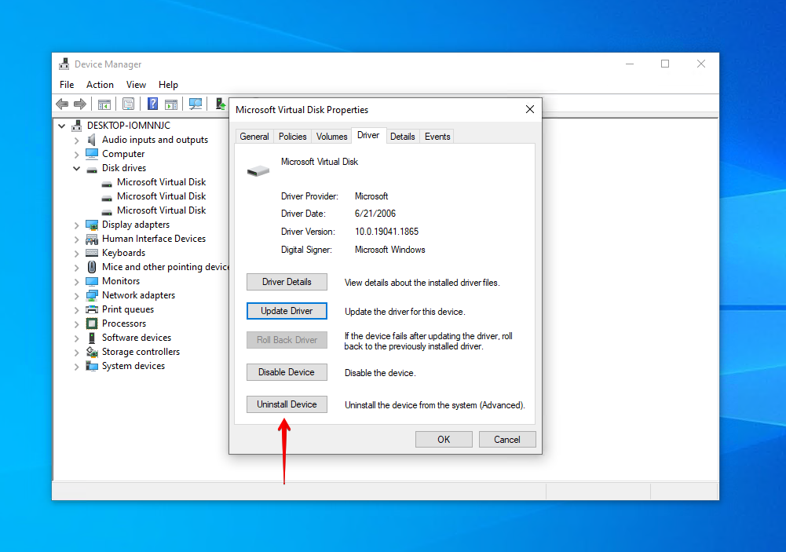Click the Update Driver button

pyautogui.click(x=287, y=311)
